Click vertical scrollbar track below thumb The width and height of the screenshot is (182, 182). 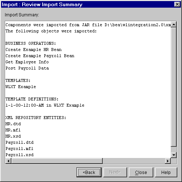[174, 149]
